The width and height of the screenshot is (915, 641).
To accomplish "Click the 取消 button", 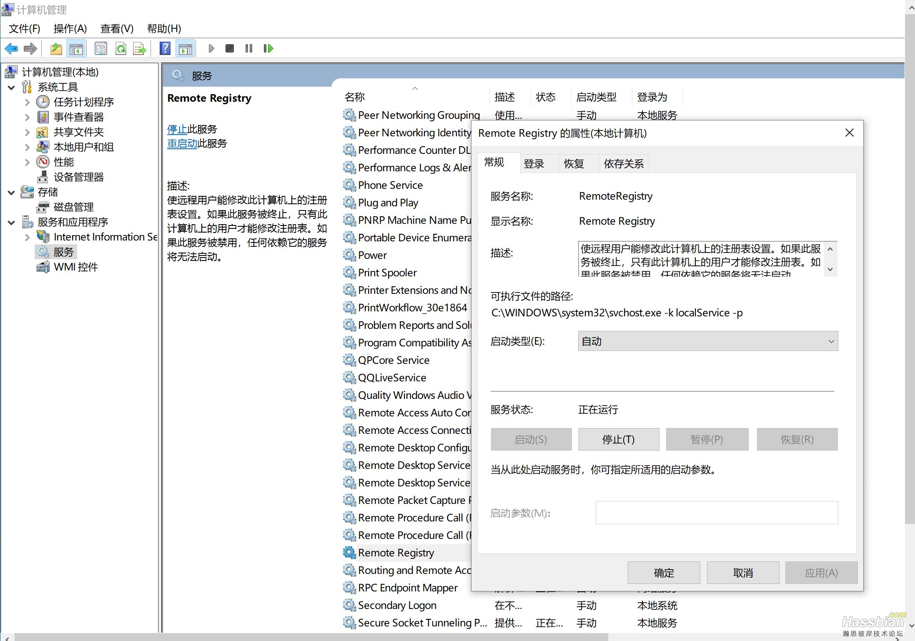I will click(x=743, y=573).
